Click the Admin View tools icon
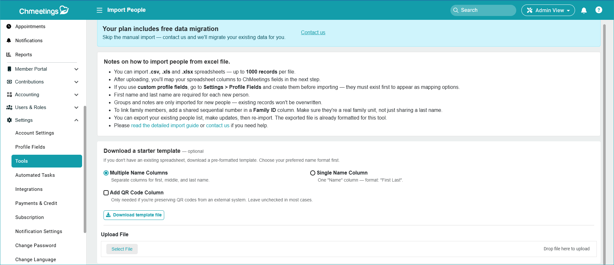614x265 pixels. coord(530,10)
